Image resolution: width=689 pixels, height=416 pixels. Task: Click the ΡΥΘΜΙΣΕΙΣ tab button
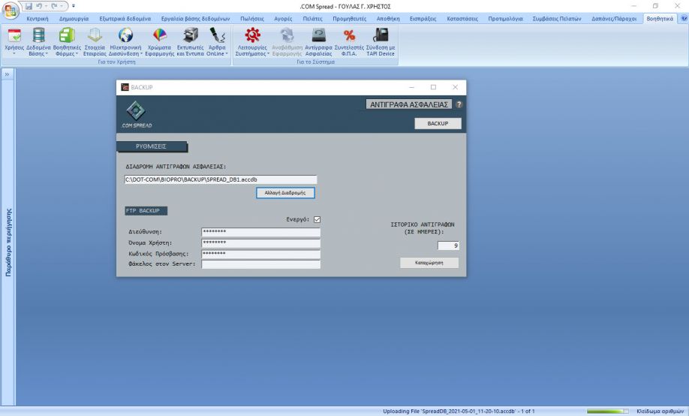[151, 146]
